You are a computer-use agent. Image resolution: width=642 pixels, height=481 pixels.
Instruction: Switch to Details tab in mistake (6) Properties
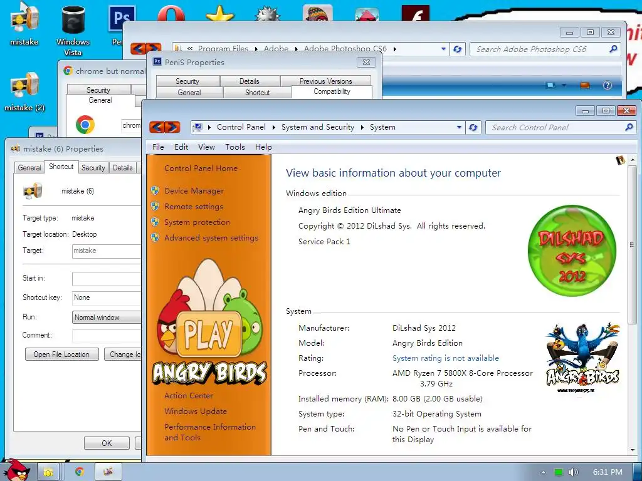[122, 168]
